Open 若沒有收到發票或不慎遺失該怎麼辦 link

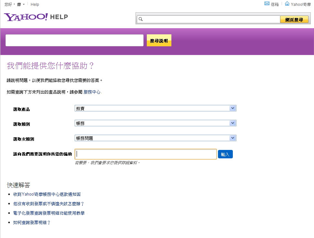49,204
